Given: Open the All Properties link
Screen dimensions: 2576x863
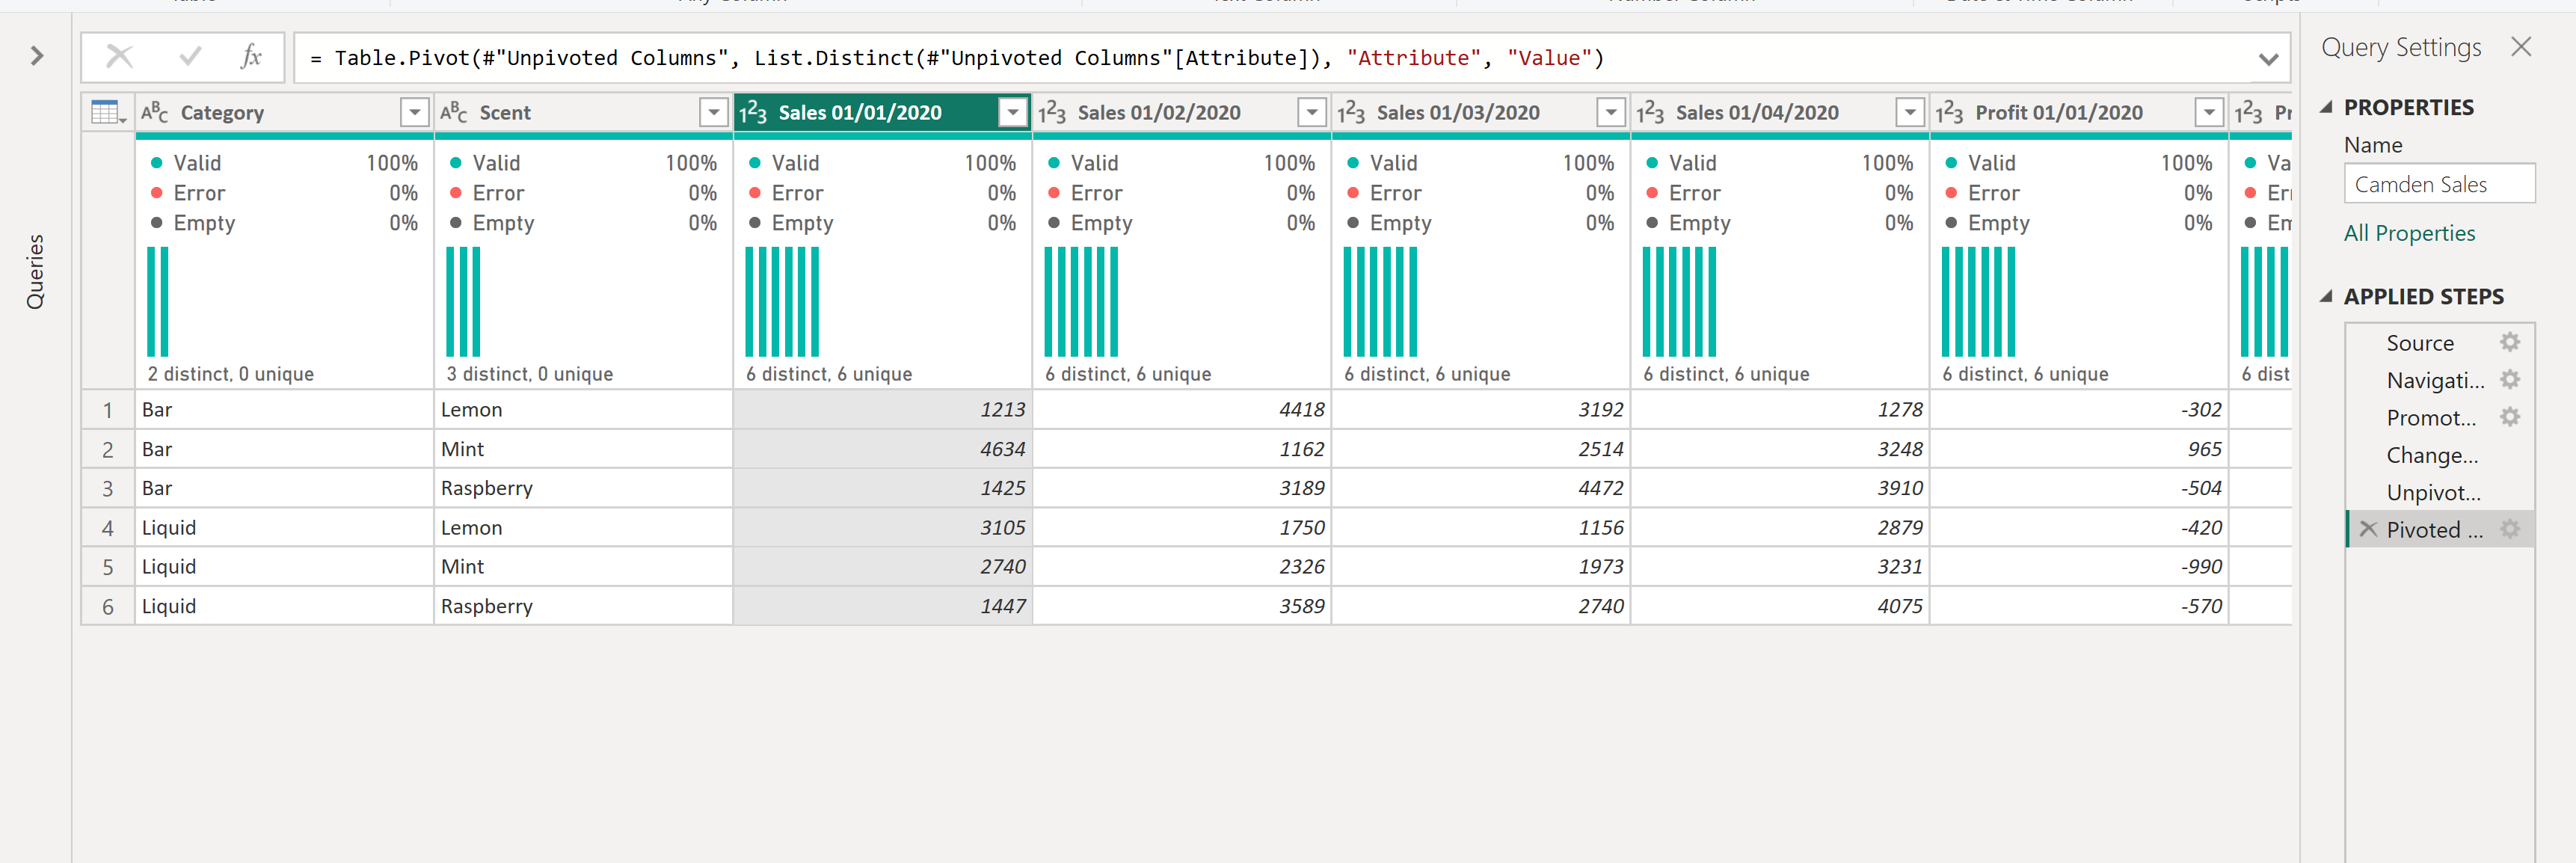Looking at the screenshot, I should (2409, 233).
